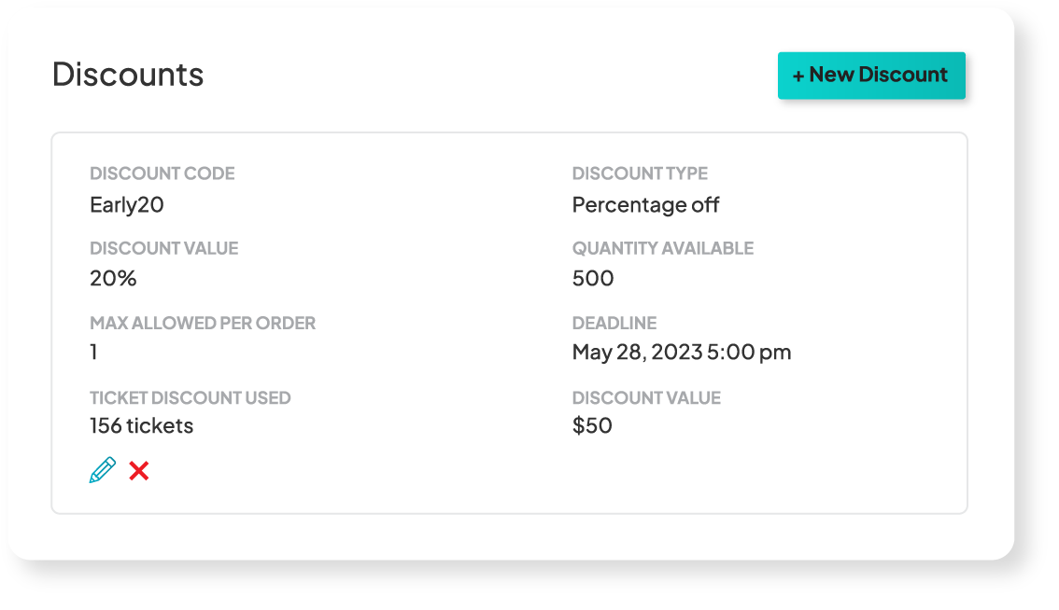
Task: Open the discount editor with the pencil icon
Action: pyautogui.click(x=101, y=470)
